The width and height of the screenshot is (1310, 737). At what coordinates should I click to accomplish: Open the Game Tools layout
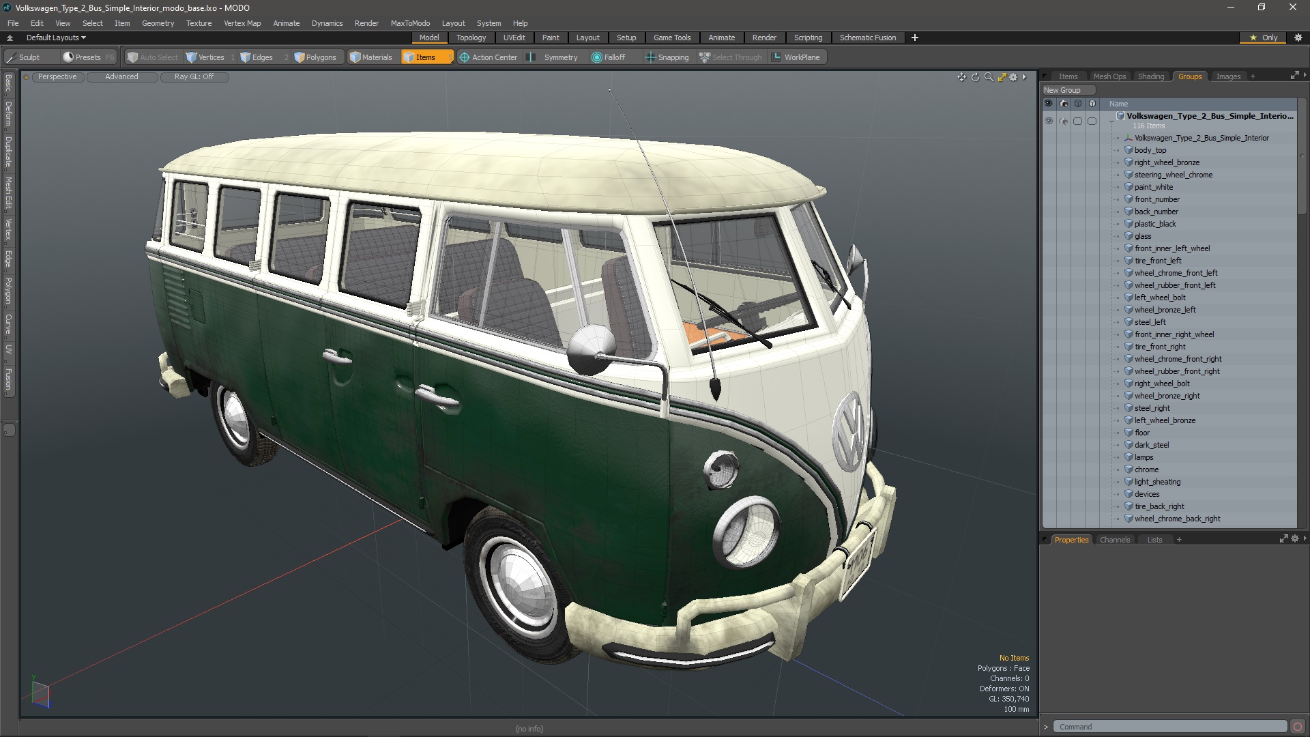[x=672, y=38]
